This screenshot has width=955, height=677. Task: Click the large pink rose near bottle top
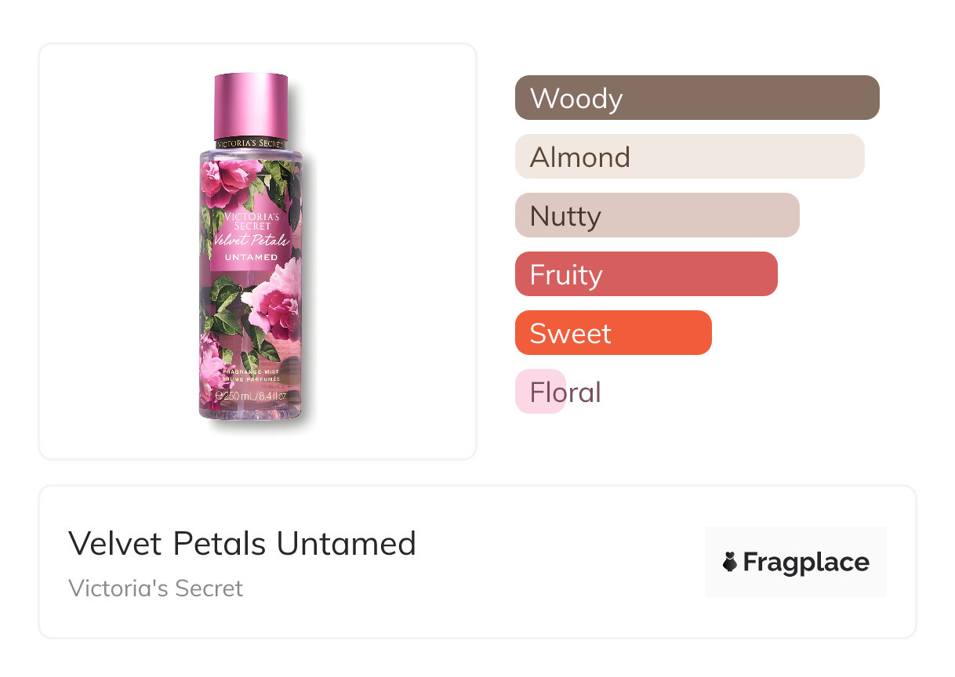click(x=231, y=180)
